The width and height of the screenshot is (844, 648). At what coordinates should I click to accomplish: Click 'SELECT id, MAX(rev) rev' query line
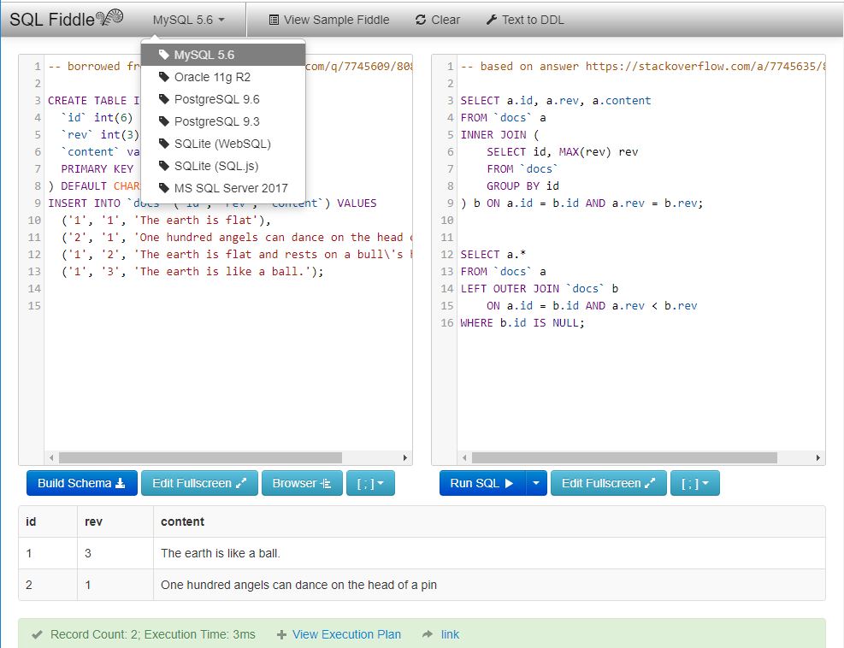(x=563, y=152)
